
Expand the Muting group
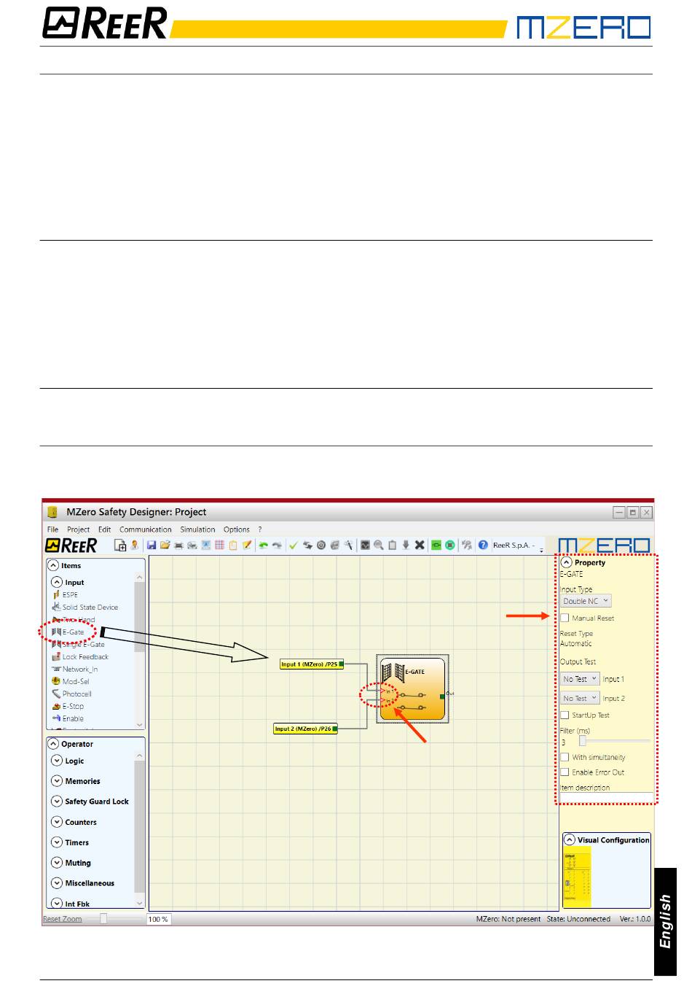point(57,863)
